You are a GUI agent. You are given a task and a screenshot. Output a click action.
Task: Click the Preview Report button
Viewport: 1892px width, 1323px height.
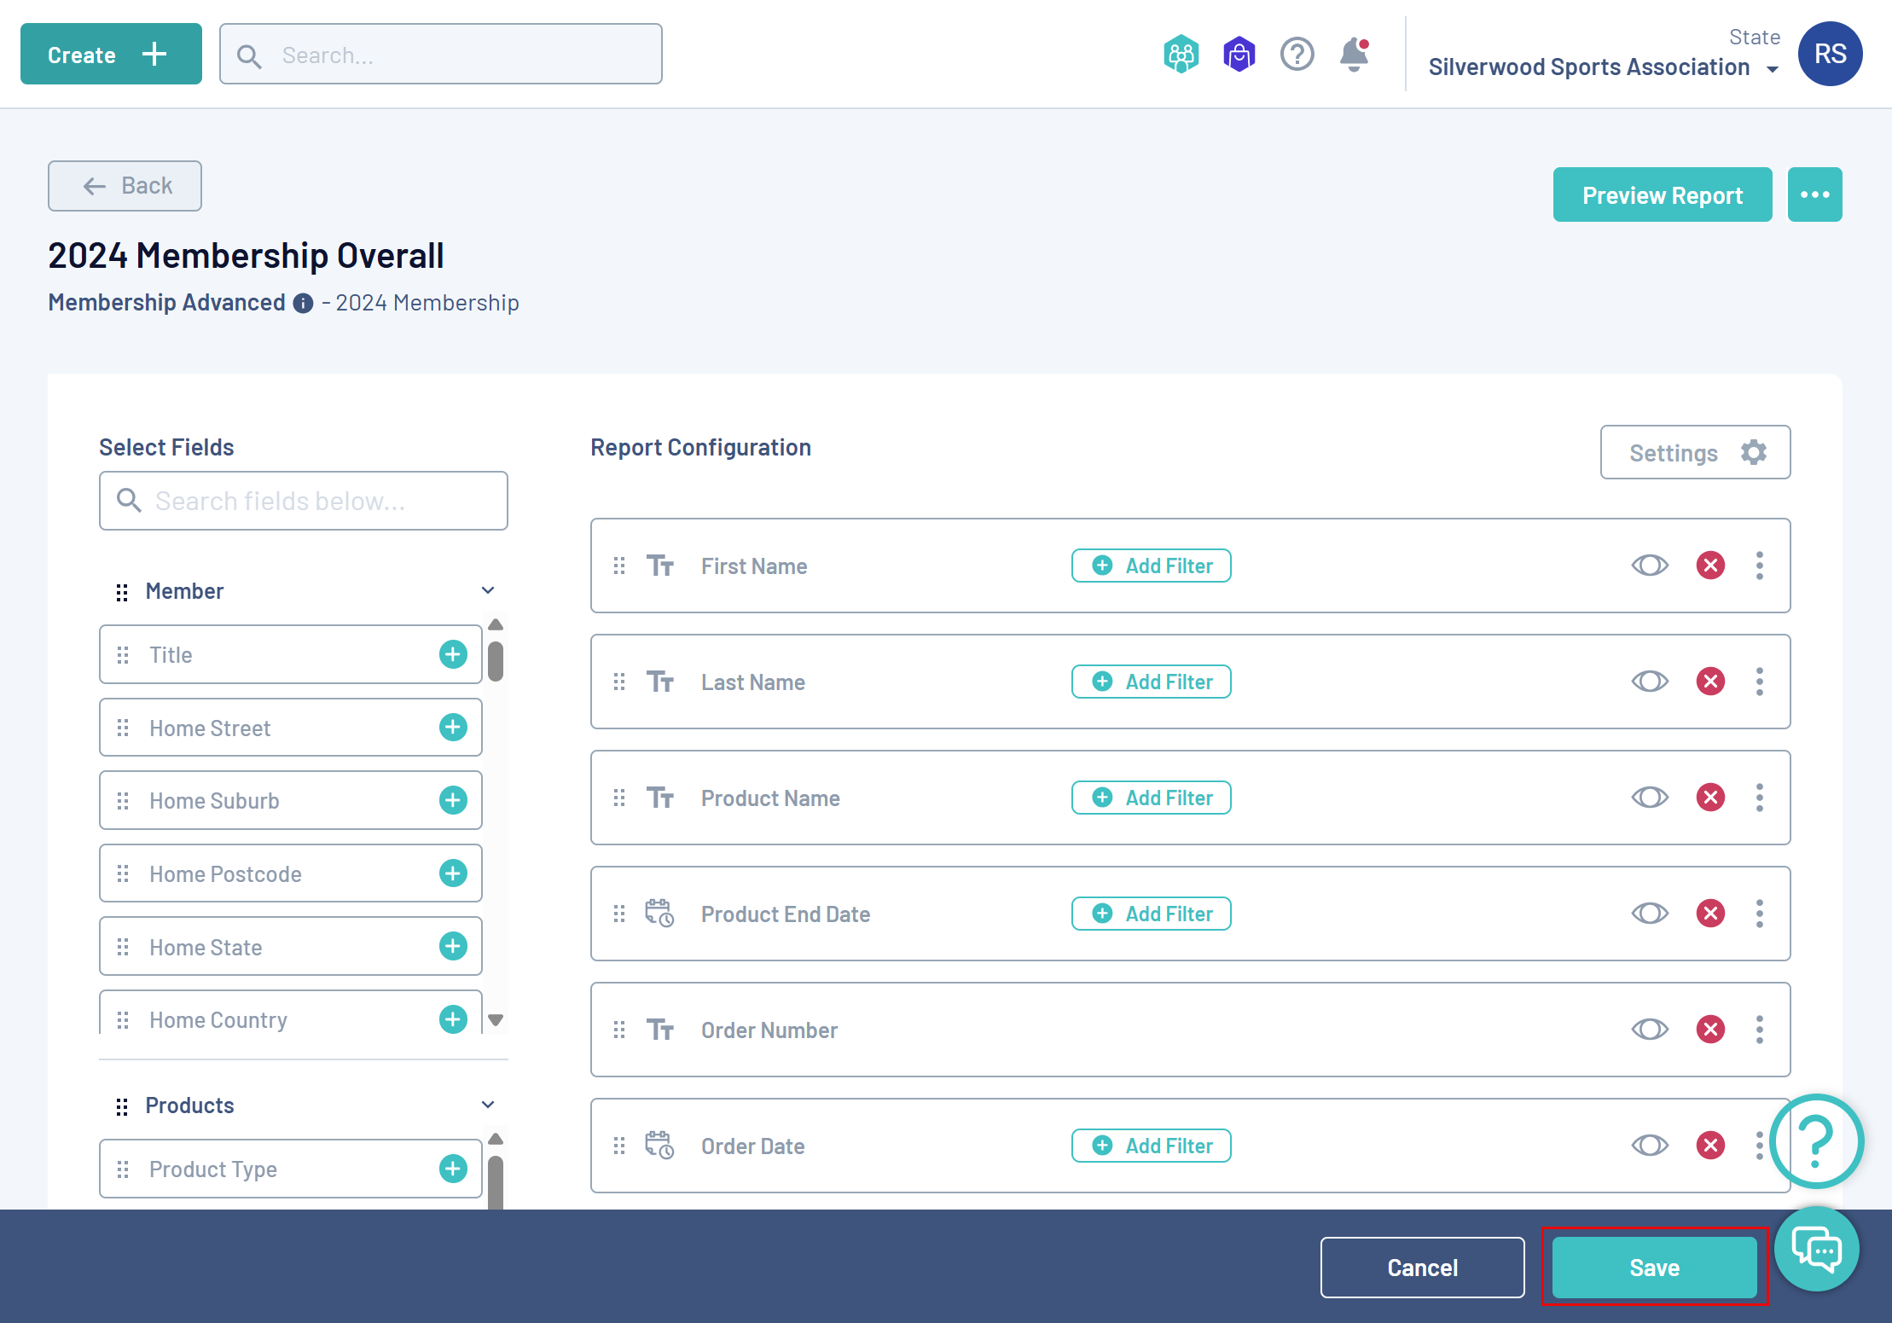click(1662, 195)
